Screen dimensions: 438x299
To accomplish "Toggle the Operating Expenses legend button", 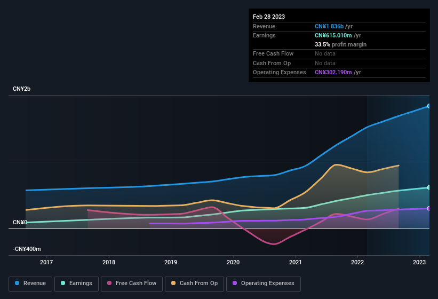I will [x=264, y=284].
